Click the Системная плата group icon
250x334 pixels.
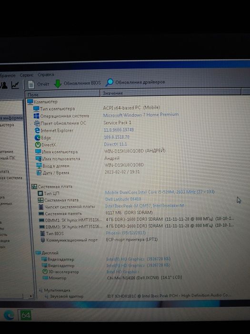tap(34, 187)
